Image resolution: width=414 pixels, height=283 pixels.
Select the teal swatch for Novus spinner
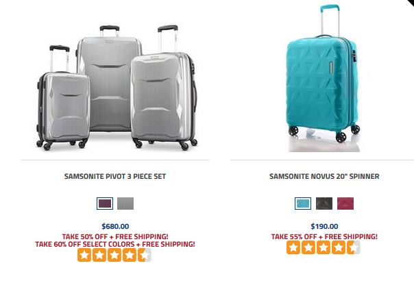[x=303, y=204]
